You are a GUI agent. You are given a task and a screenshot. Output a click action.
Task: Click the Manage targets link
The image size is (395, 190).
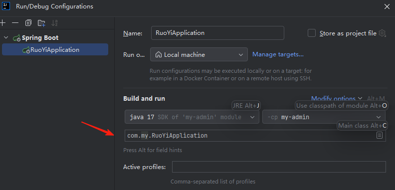click(278, 54)
